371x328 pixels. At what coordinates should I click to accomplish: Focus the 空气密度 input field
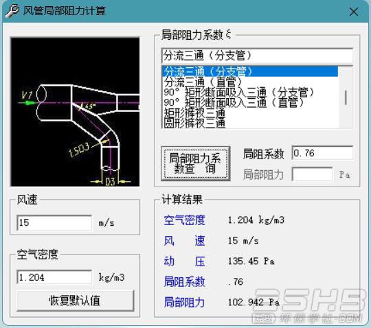pyautogui.click(x=54, y=277)
